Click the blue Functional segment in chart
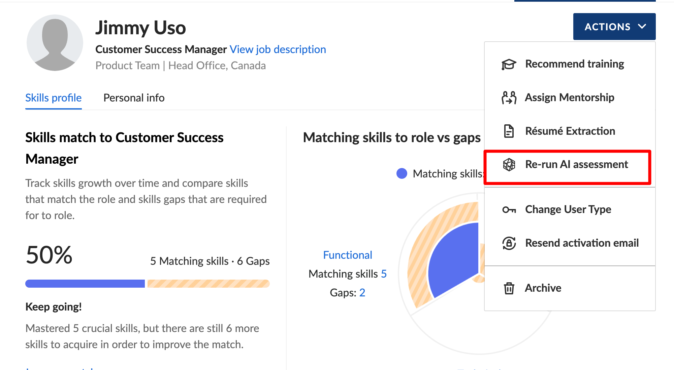674x370 pixels. click(455, 259)
